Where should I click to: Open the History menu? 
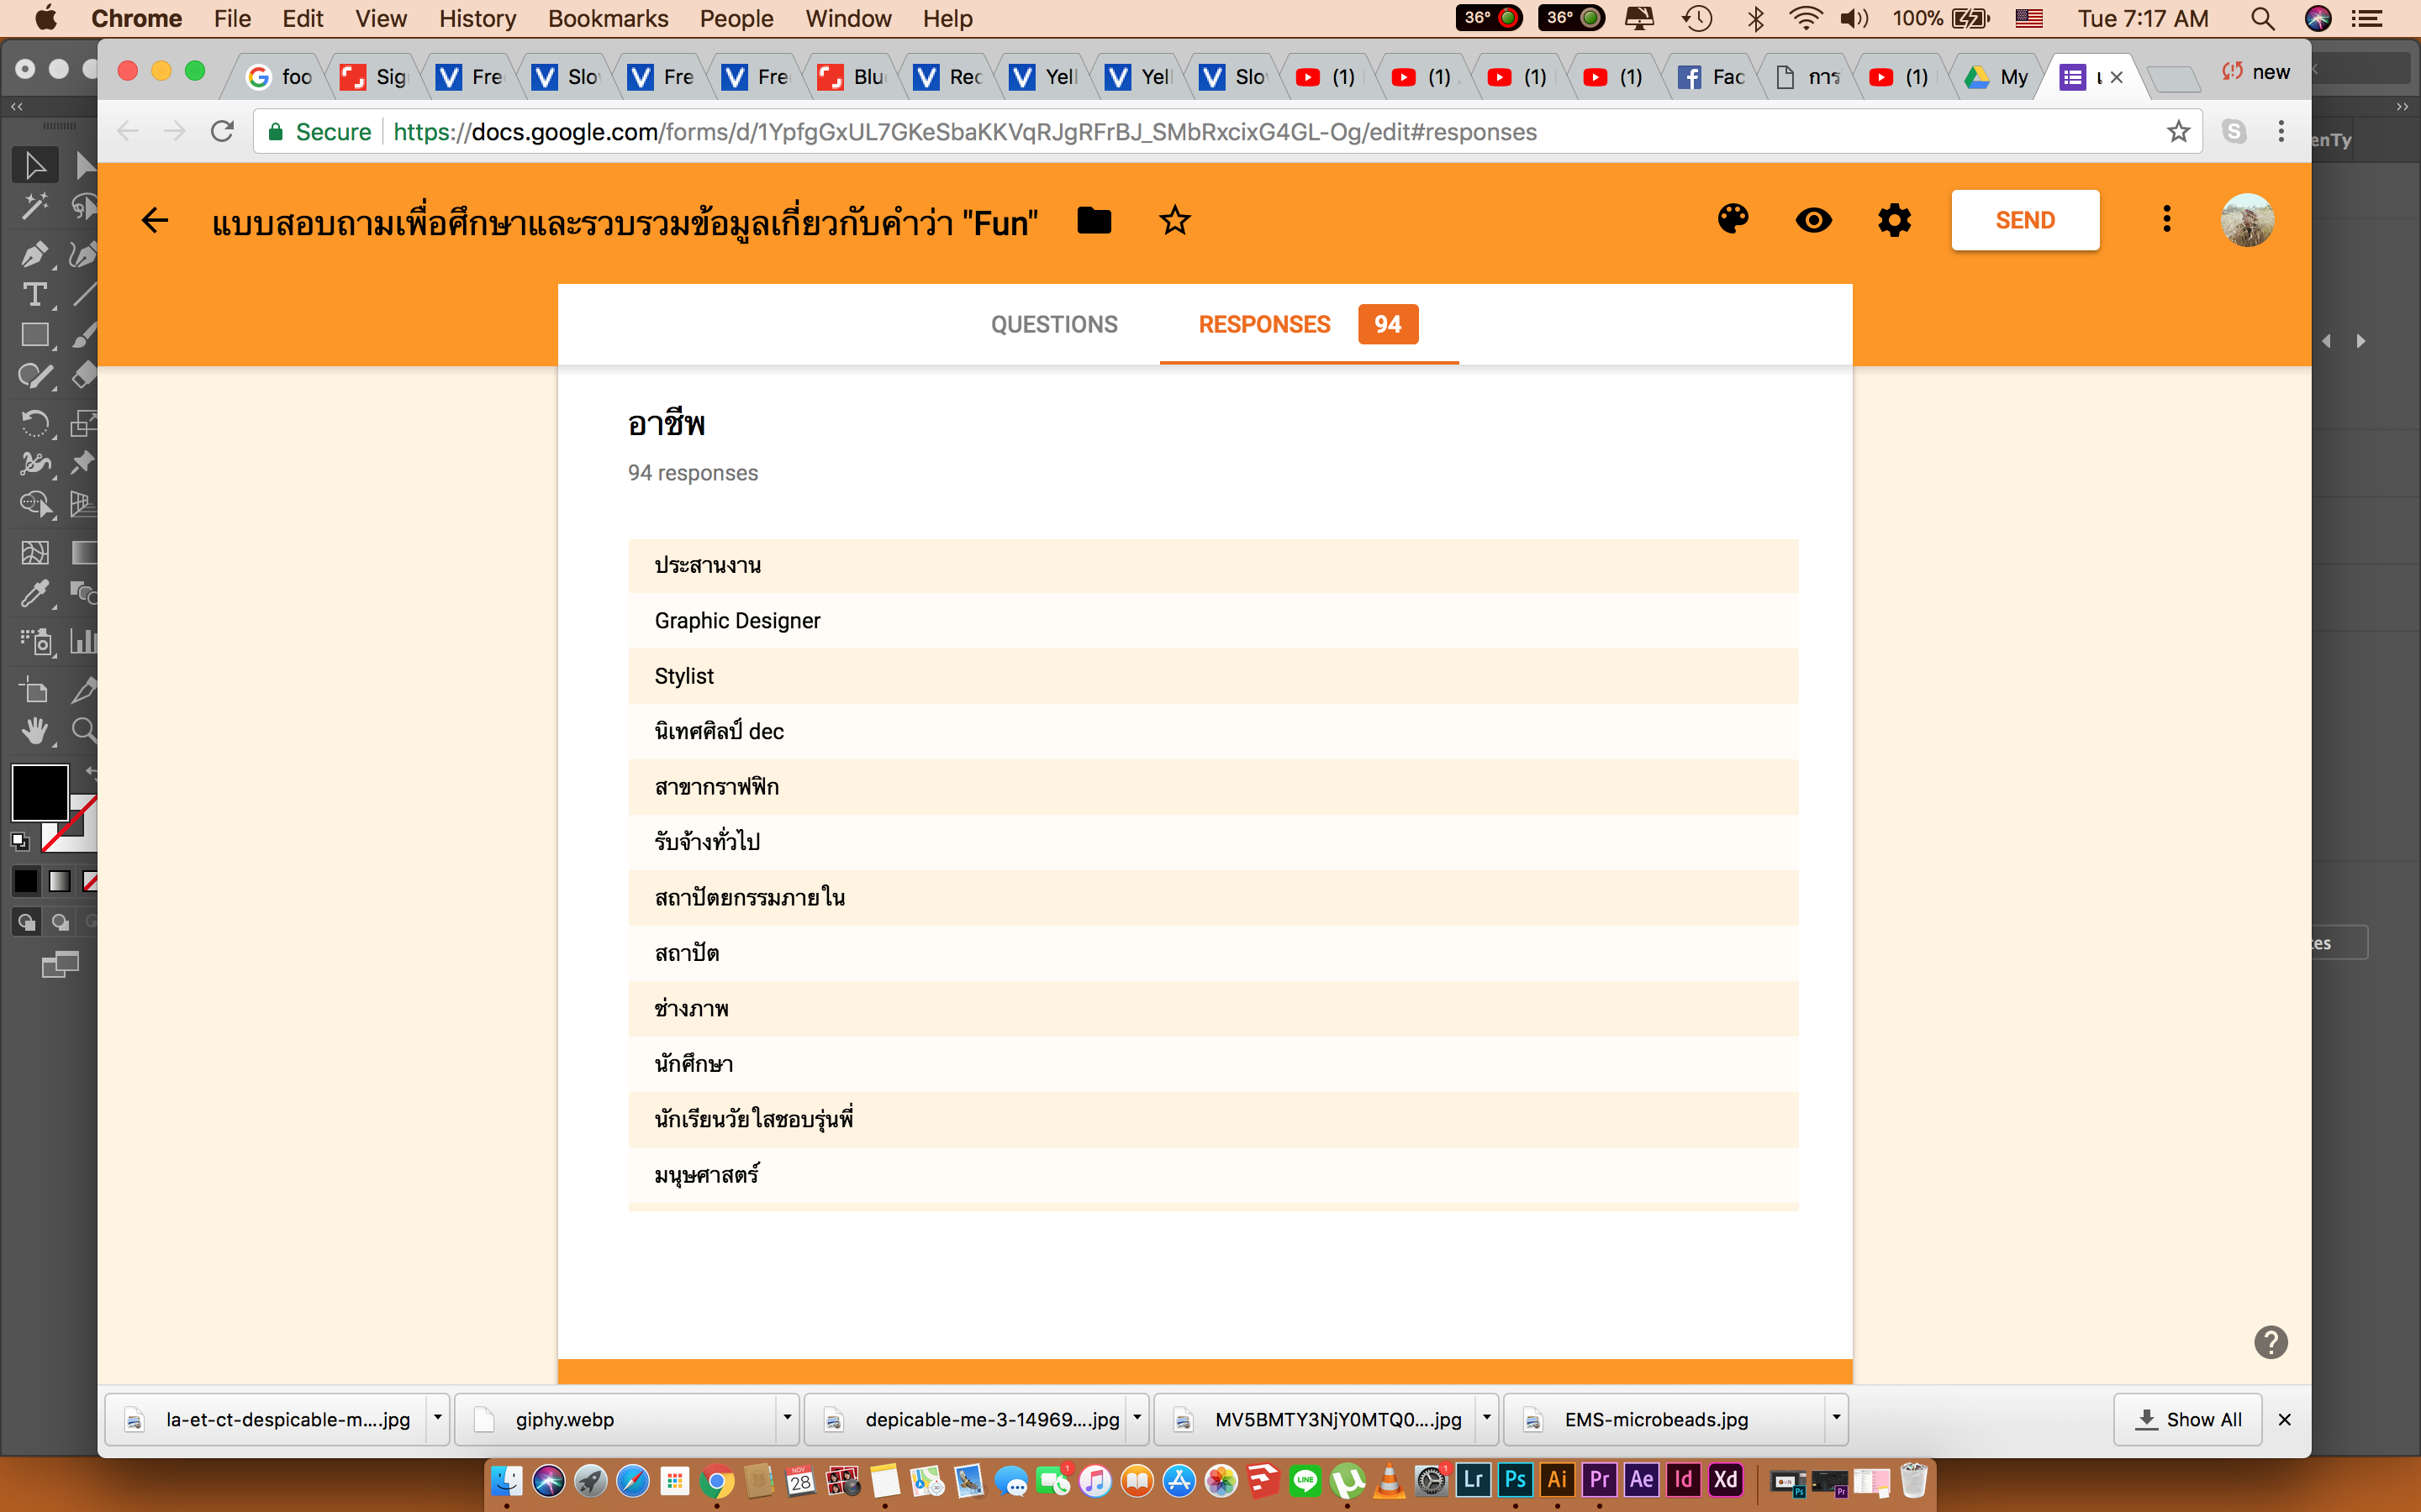pos(477,18)
